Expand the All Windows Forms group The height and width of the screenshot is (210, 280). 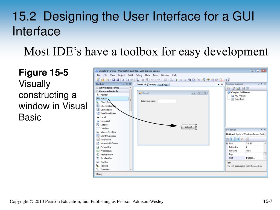click(x=97, y=88)
